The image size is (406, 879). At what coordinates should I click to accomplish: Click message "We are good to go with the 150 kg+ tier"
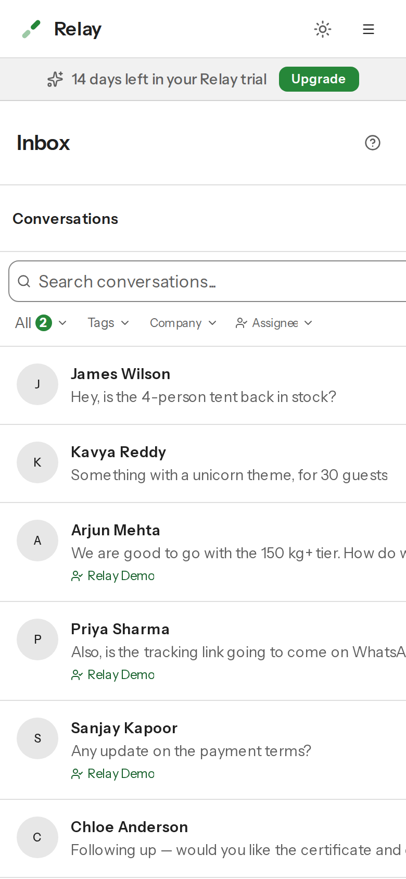point(238,553)
